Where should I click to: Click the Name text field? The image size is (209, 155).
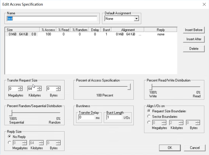[52, 19]
